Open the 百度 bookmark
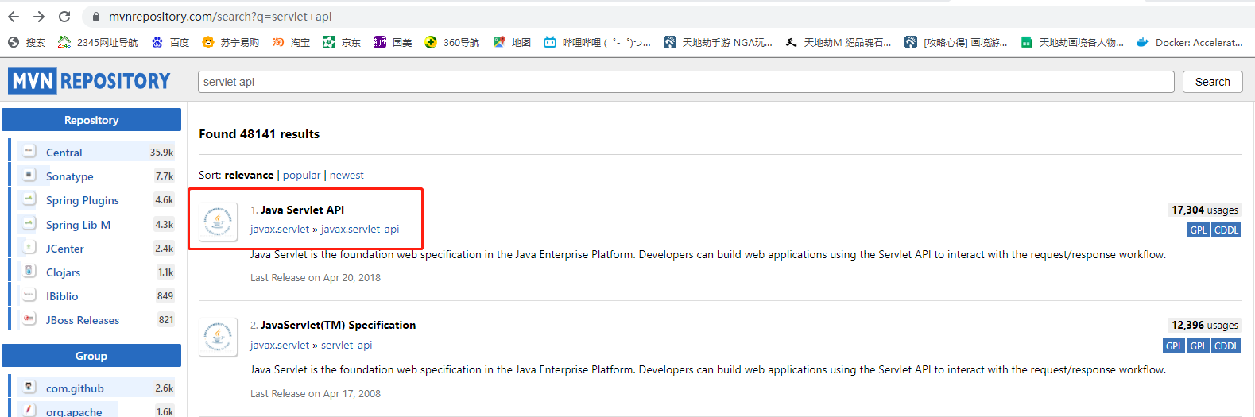 170,43
